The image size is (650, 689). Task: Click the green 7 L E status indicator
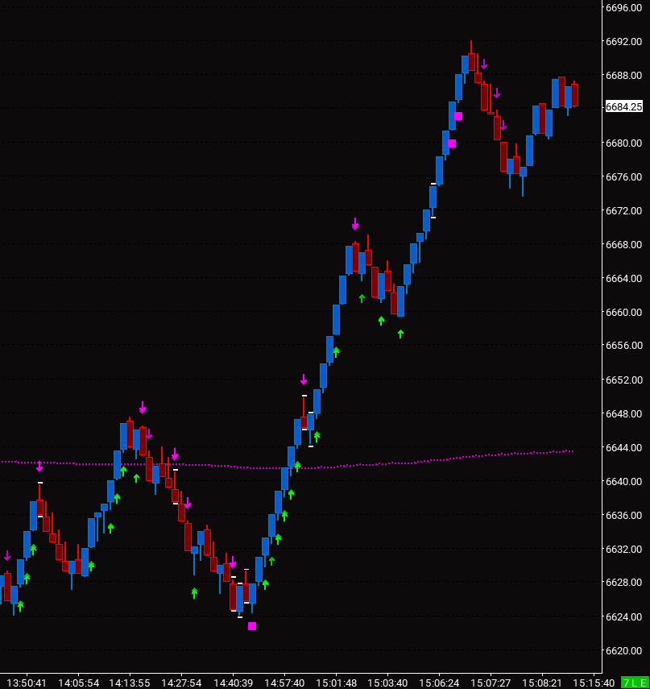(x=636, y=681)
